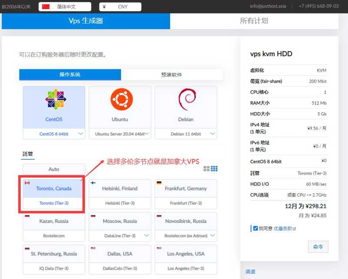The width and height of the screenshot is (348, 279).
Task: Switch hosting list to three-column grid view
Action: pos(214,168)
